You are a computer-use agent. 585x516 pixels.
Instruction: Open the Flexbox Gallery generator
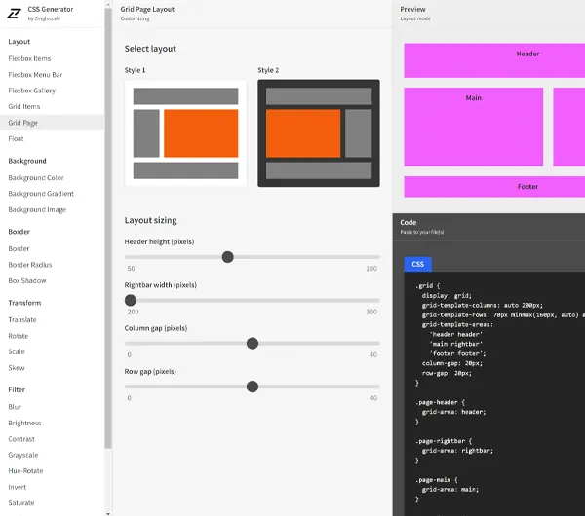[32, 91]
